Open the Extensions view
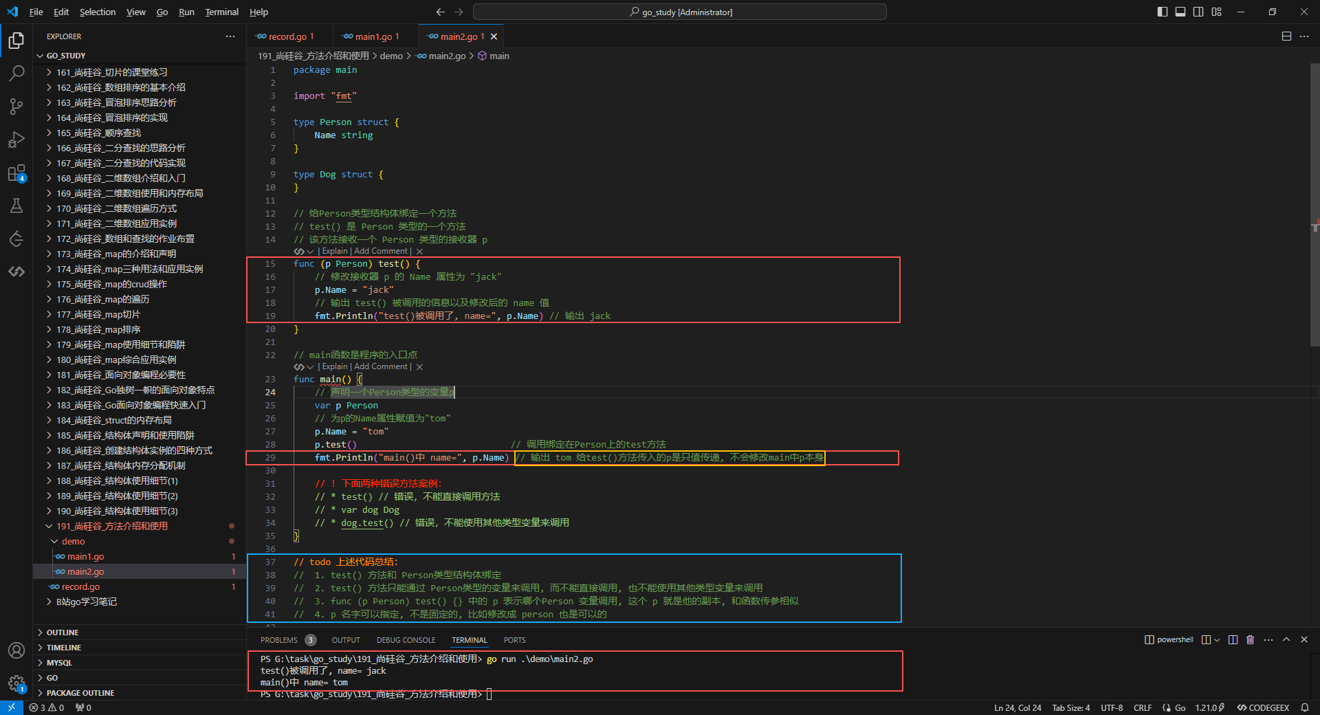This screenshot has height=715, width=1320. [16, 173]
